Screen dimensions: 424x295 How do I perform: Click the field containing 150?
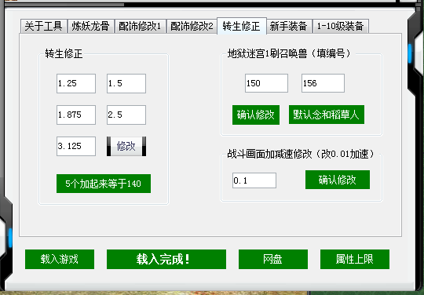(266, 83)
